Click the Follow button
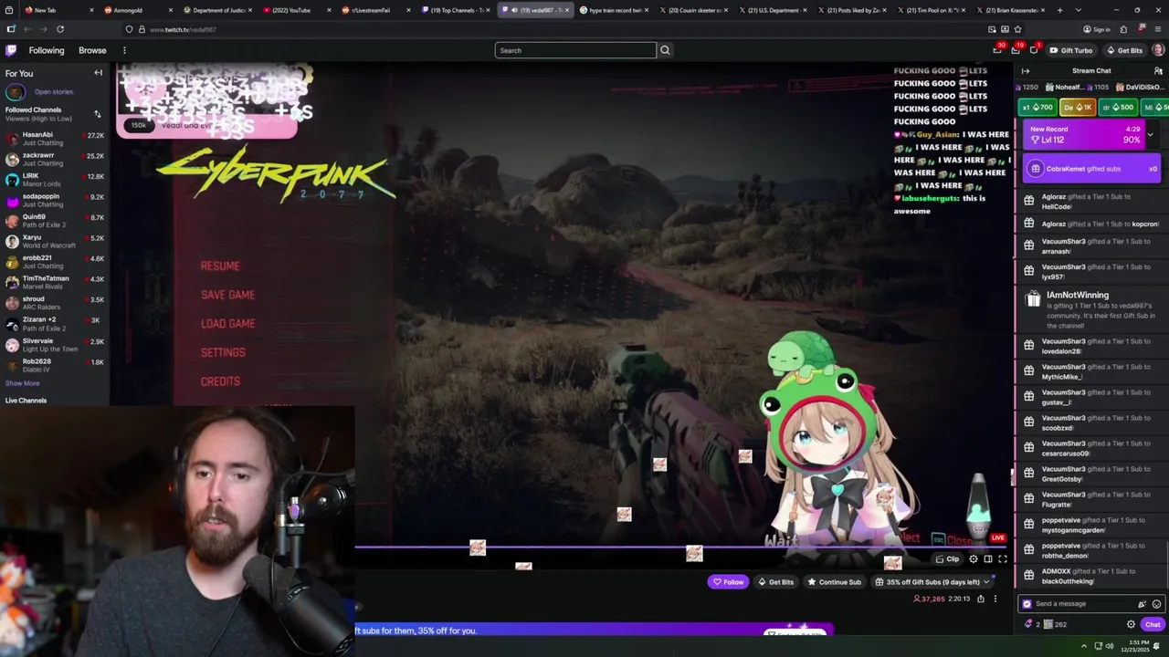1169x657 pixels. coord(728,582)
